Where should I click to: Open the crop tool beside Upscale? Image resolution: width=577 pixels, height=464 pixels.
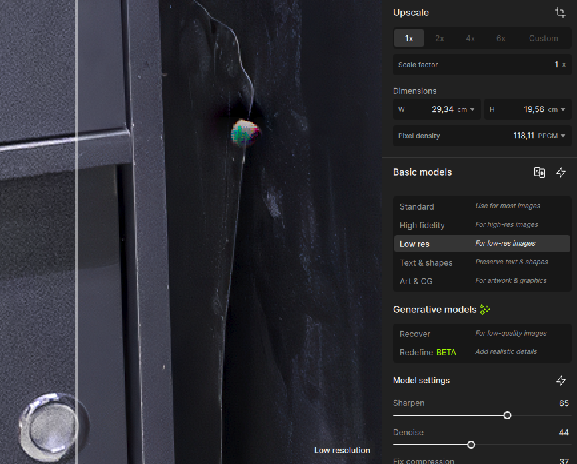(560, 13)
